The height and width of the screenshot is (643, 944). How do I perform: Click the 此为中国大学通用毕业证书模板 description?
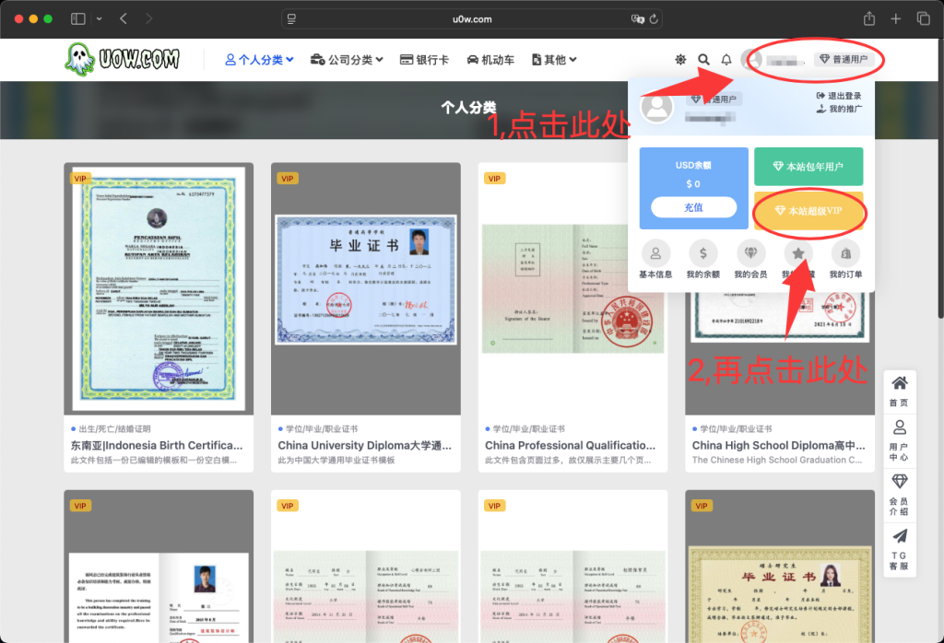[336, 461]
